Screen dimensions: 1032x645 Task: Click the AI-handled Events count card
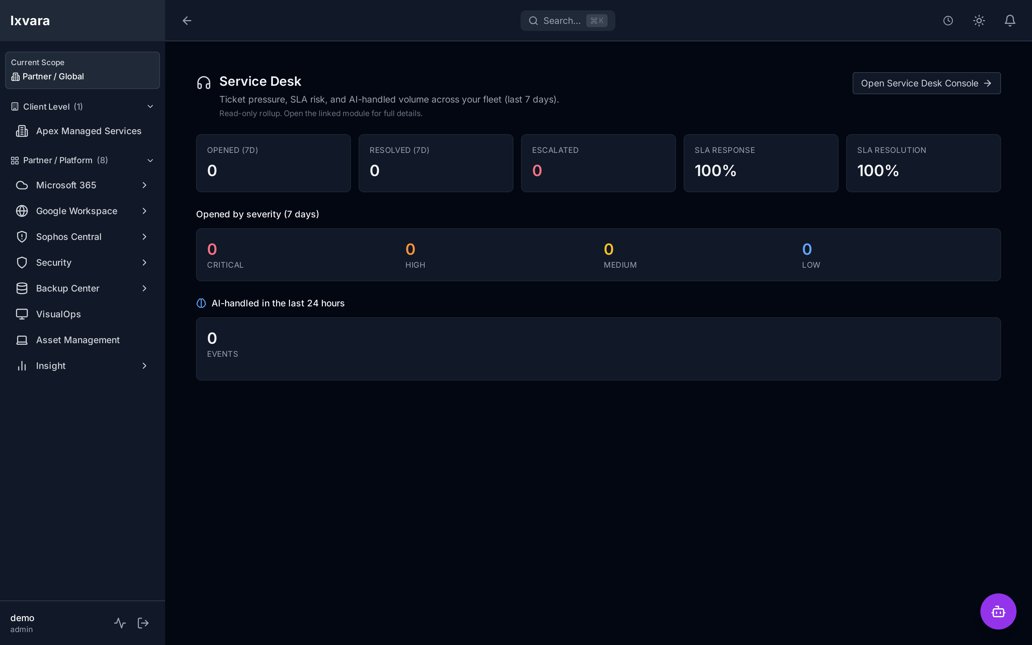click(598, 349)
